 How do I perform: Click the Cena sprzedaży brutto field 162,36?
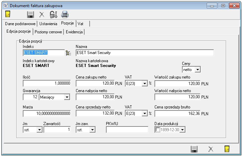[177, 114]
